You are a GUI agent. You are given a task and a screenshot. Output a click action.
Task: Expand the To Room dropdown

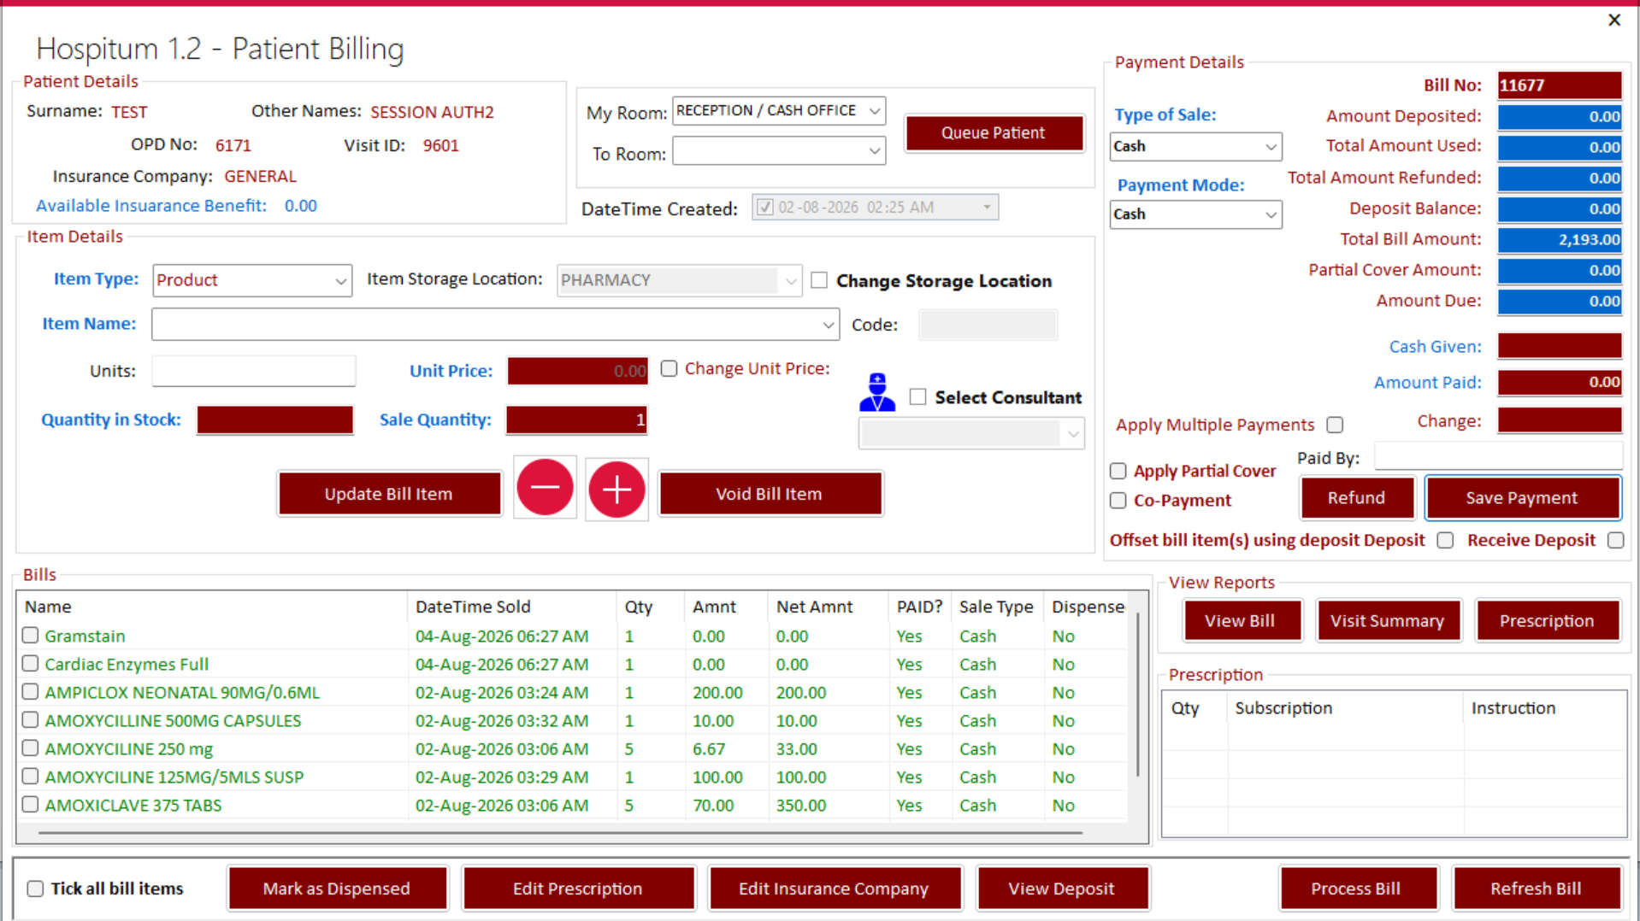point(874,151)
